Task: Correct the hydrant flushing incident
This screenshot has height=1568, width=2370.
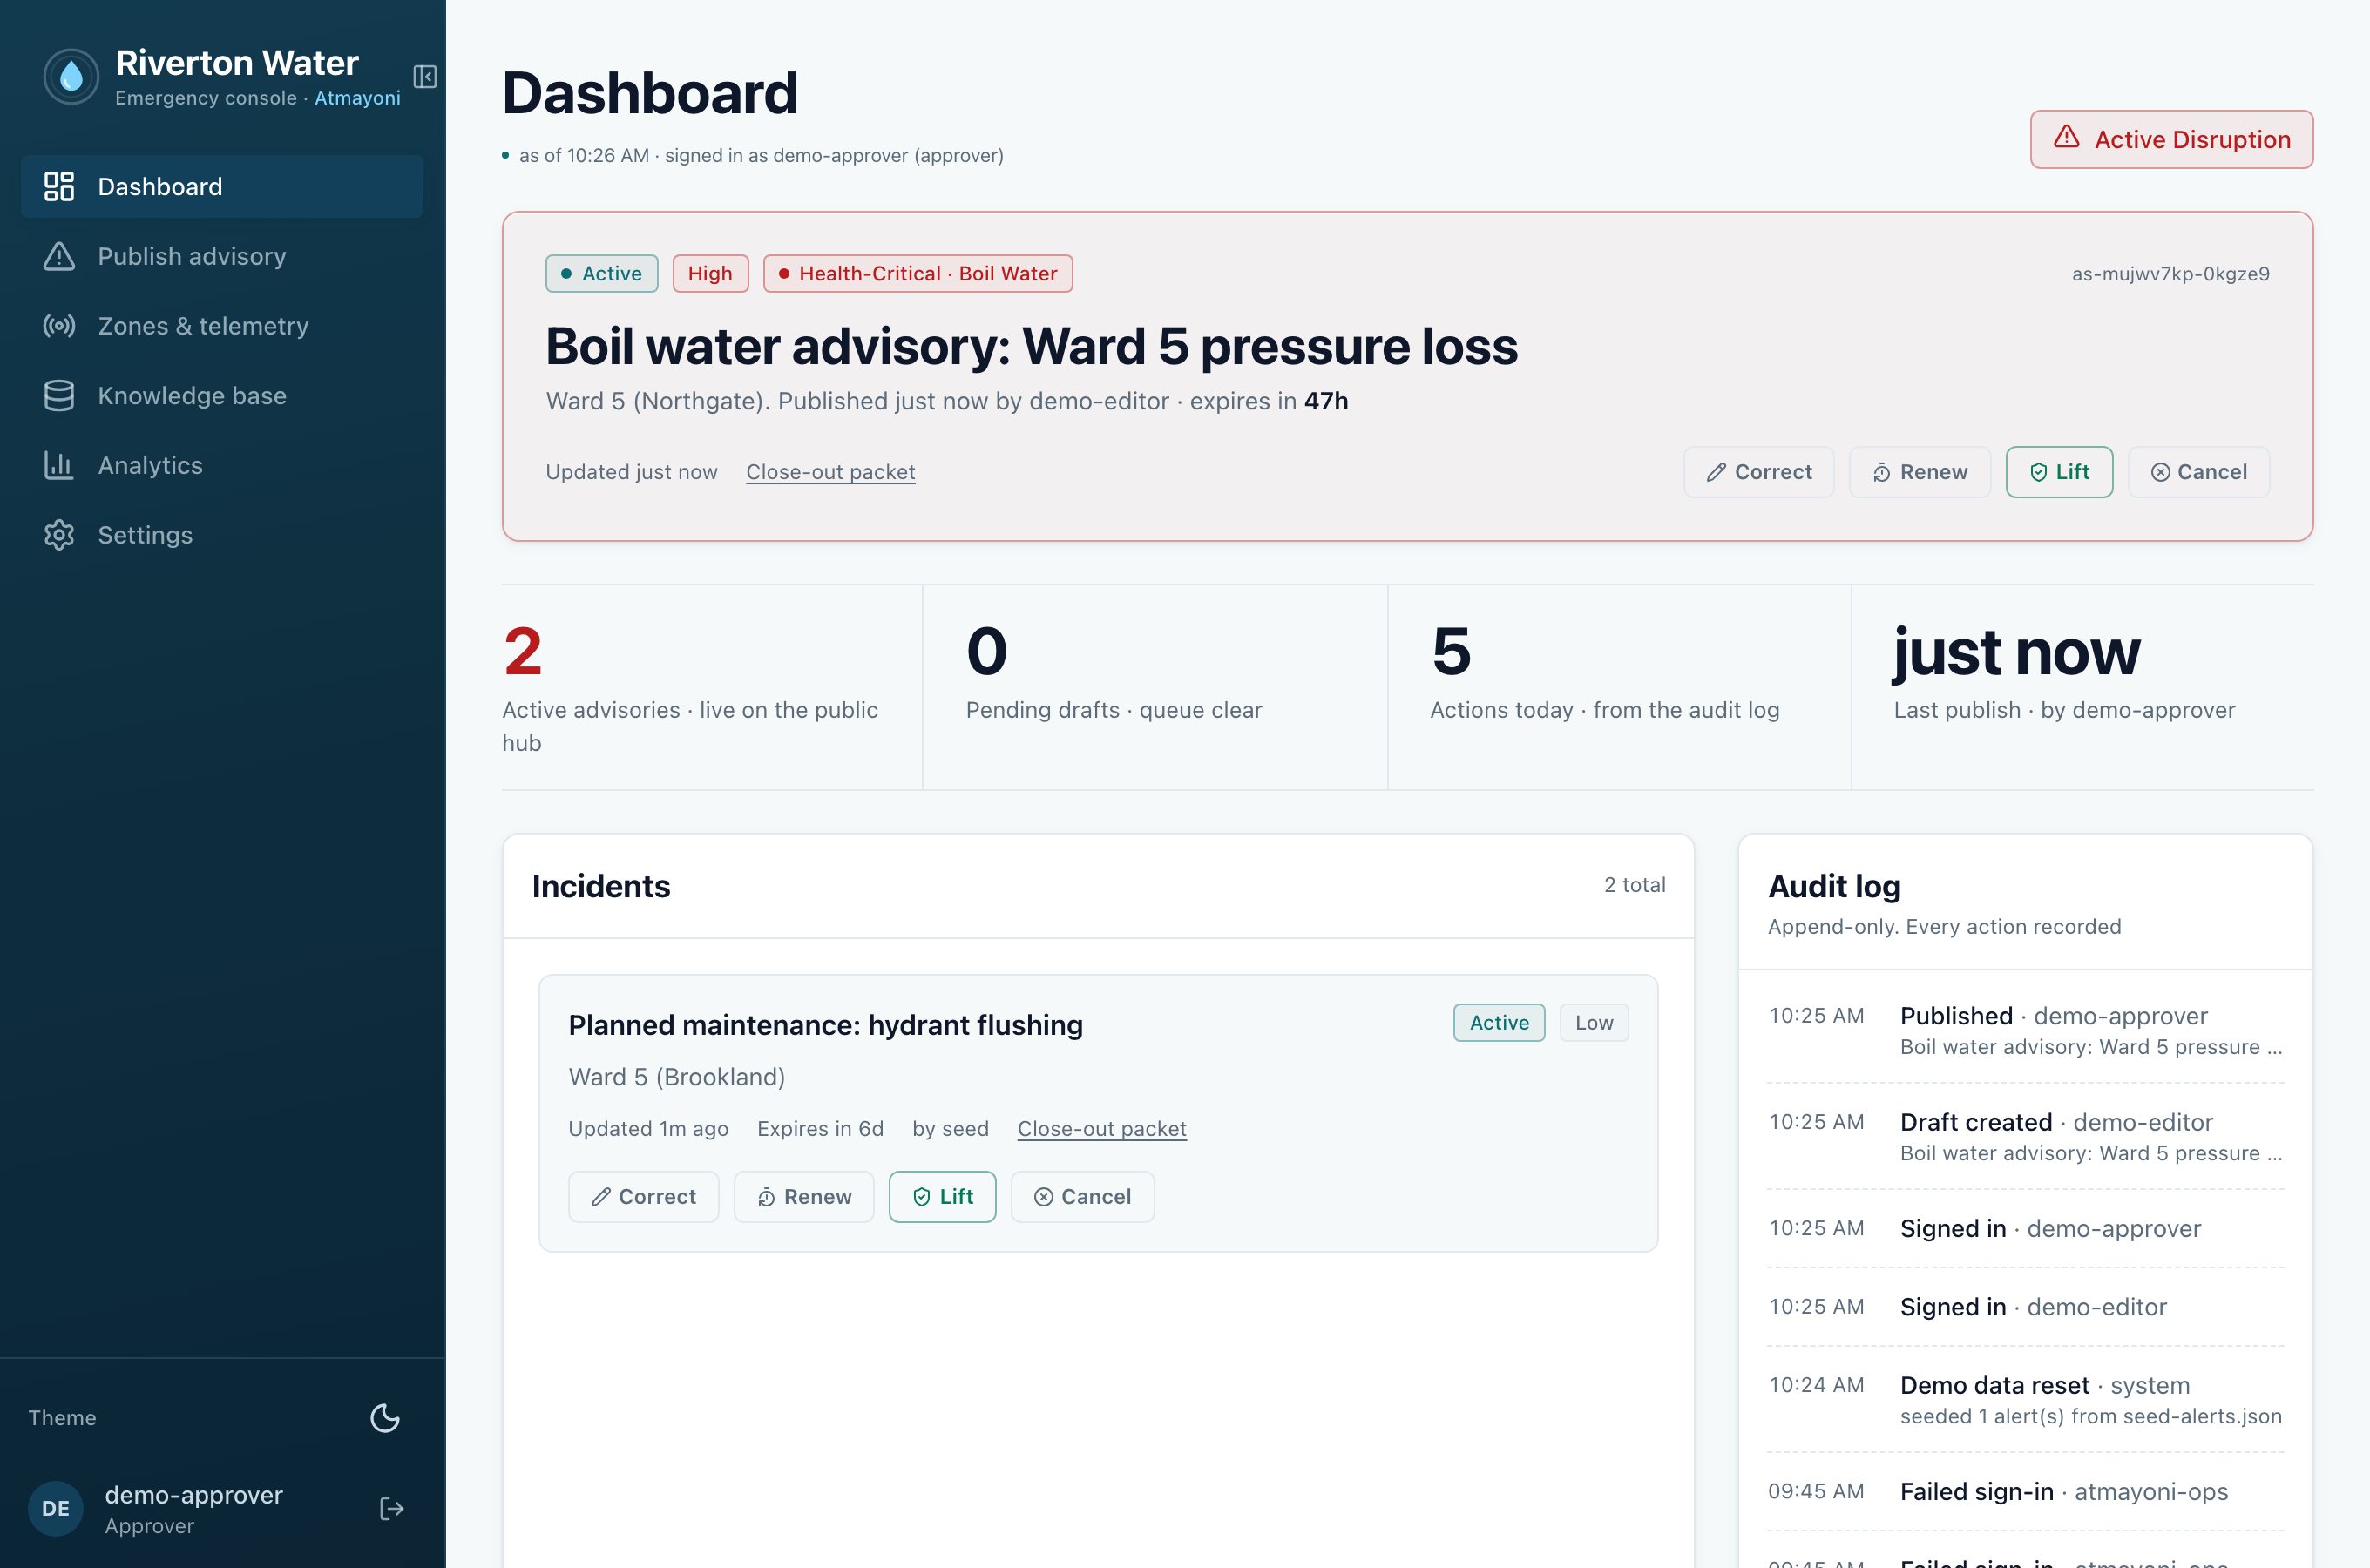Action: click(643, 1197)
